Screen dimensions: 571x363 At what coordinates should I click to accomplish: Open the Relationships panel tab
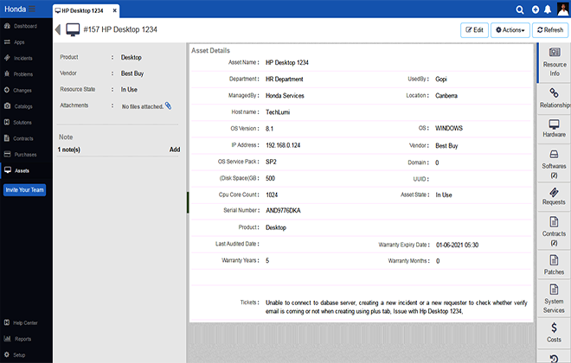555,99
